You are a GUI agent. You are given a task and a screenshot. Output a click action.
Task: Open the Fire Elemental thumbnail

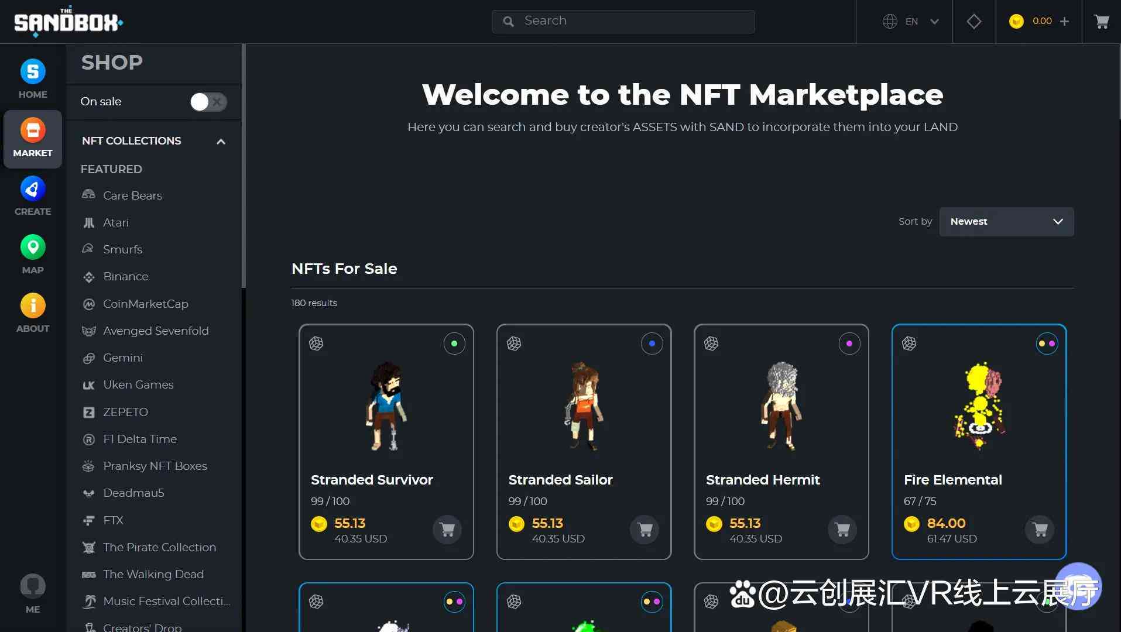979,406
